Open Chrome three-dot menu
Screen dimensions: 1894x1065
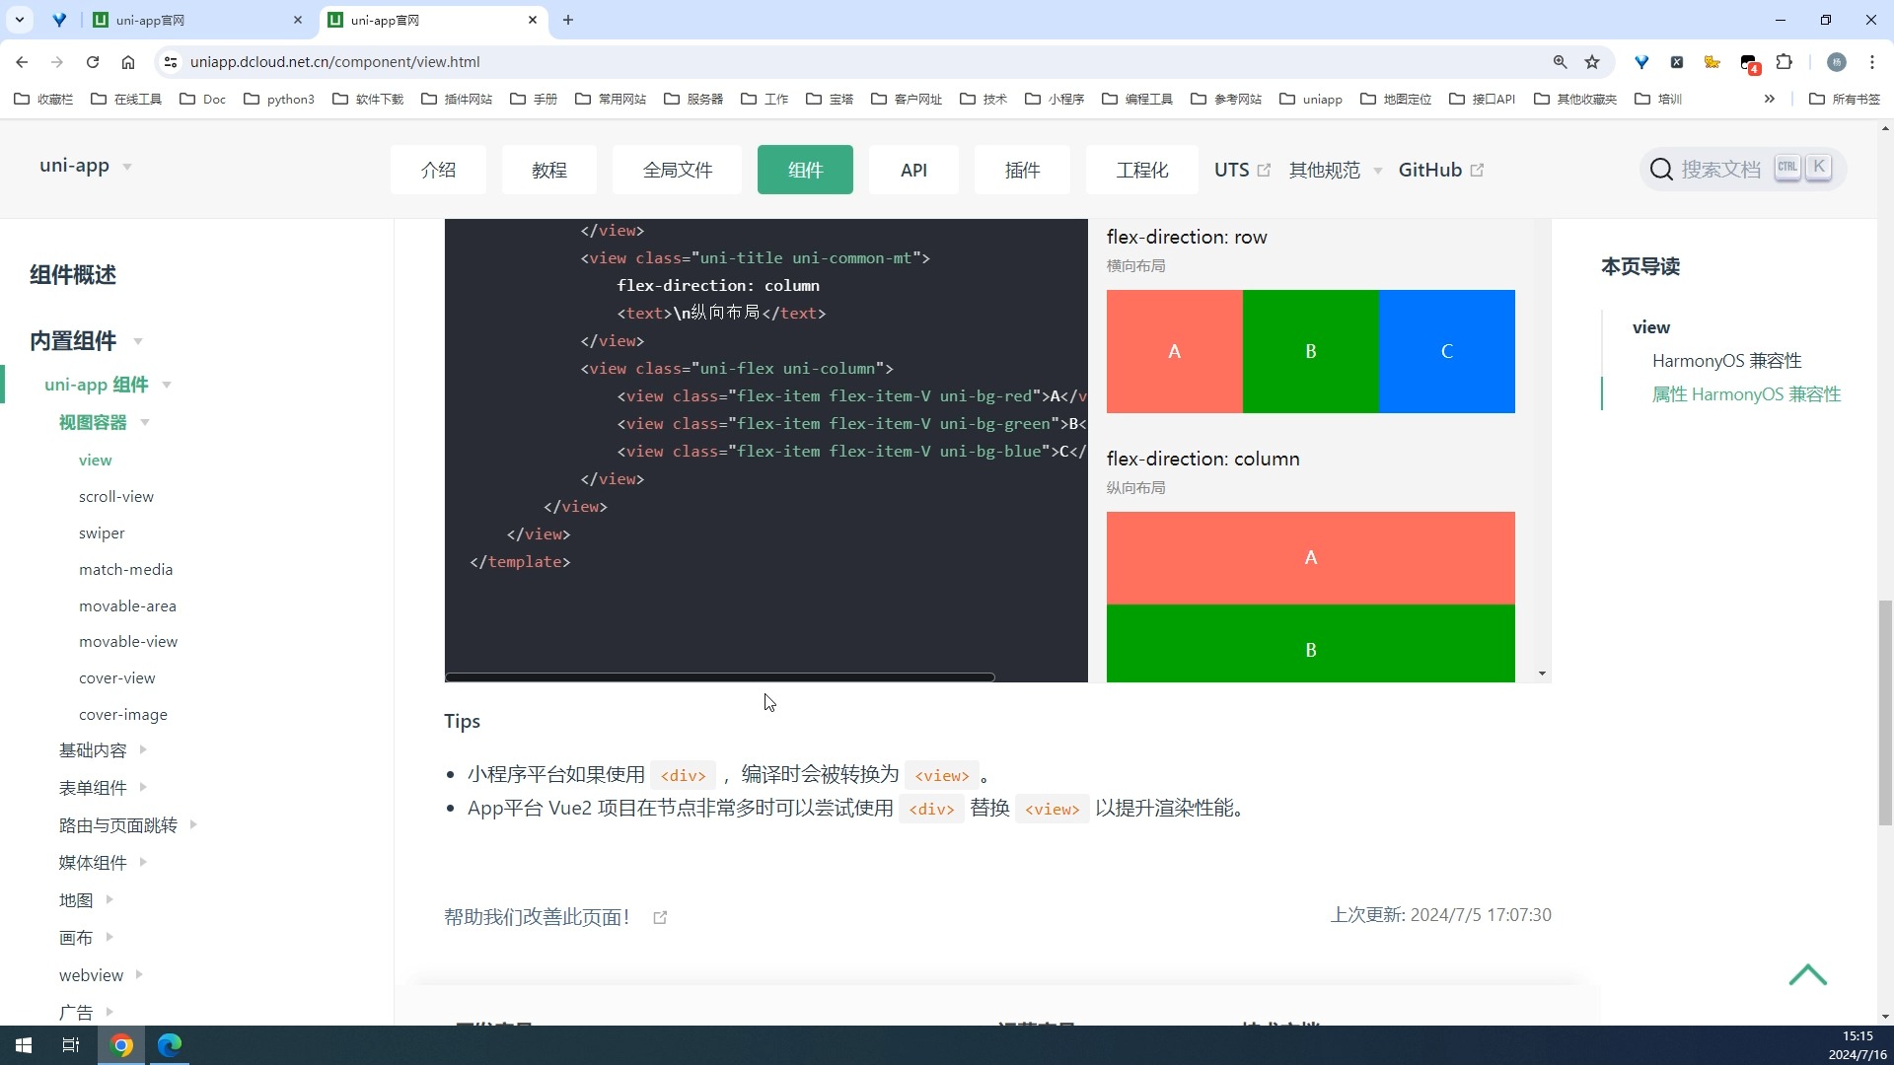[1872, 62]
